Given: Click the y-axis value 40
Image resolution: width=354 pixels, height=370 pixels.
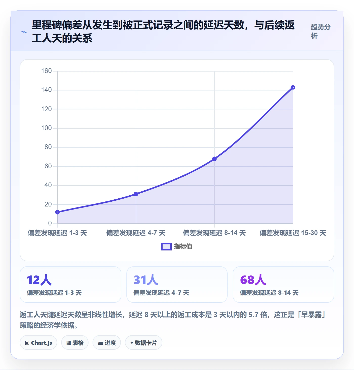Looking at the screenshot, I should [48, 185].
